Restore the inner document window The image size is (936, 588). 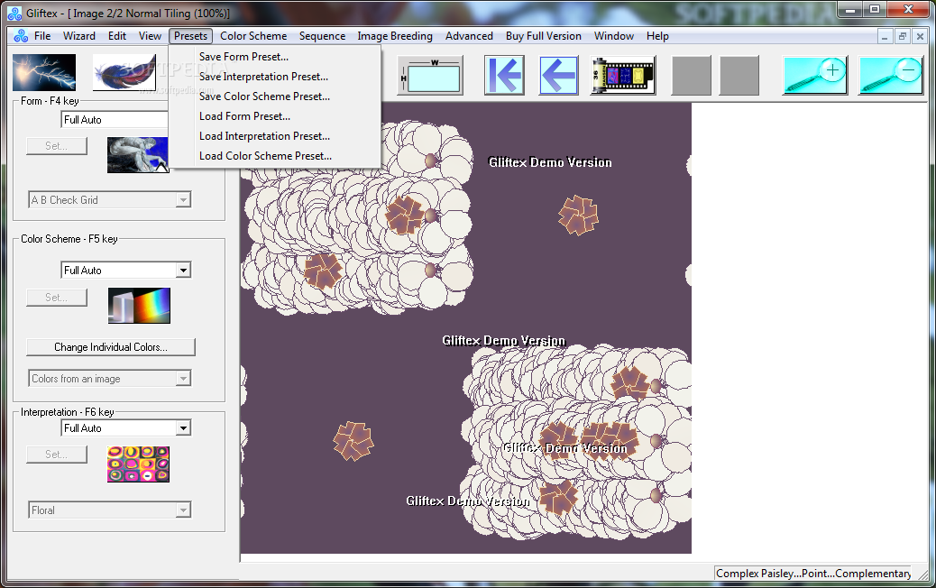pos(903,36)
